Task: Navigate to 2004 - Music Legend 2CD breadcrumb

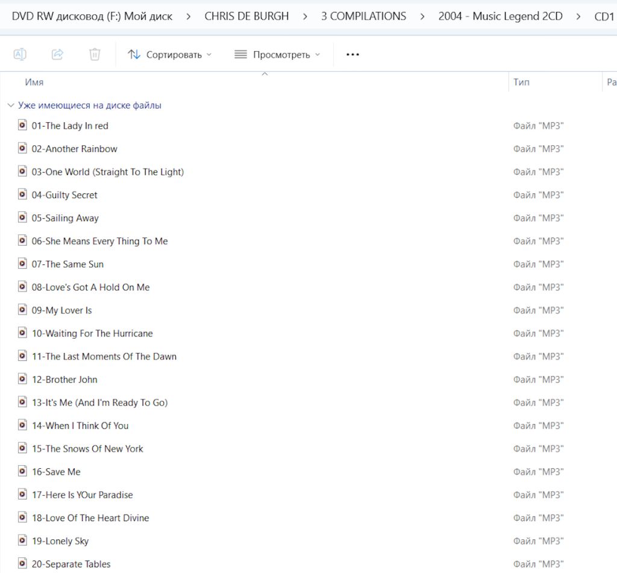Action: point(501,16)
